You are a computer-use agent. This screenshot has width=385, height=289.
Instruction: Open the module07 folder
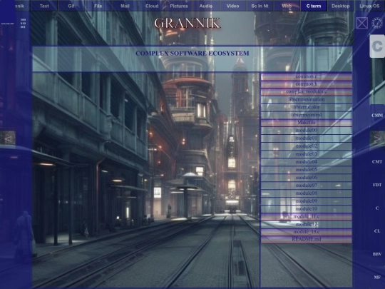click(x=306, y=186)
